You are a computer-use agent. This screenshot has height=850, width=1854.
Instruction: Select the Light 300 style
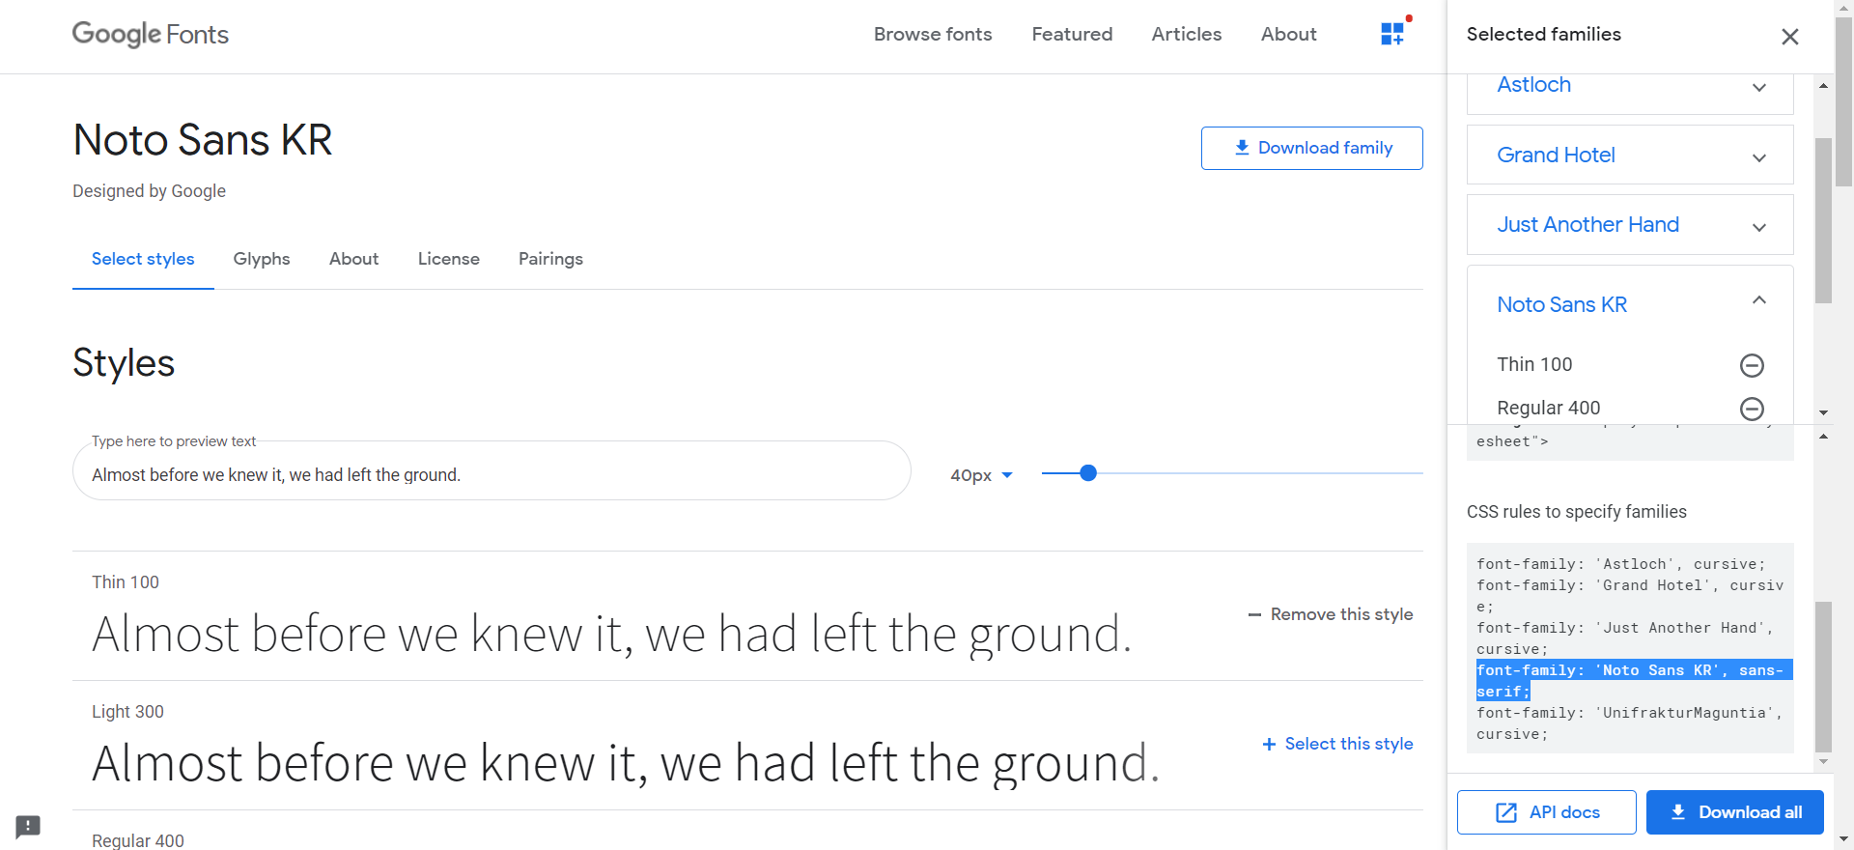pos(1337,744)
